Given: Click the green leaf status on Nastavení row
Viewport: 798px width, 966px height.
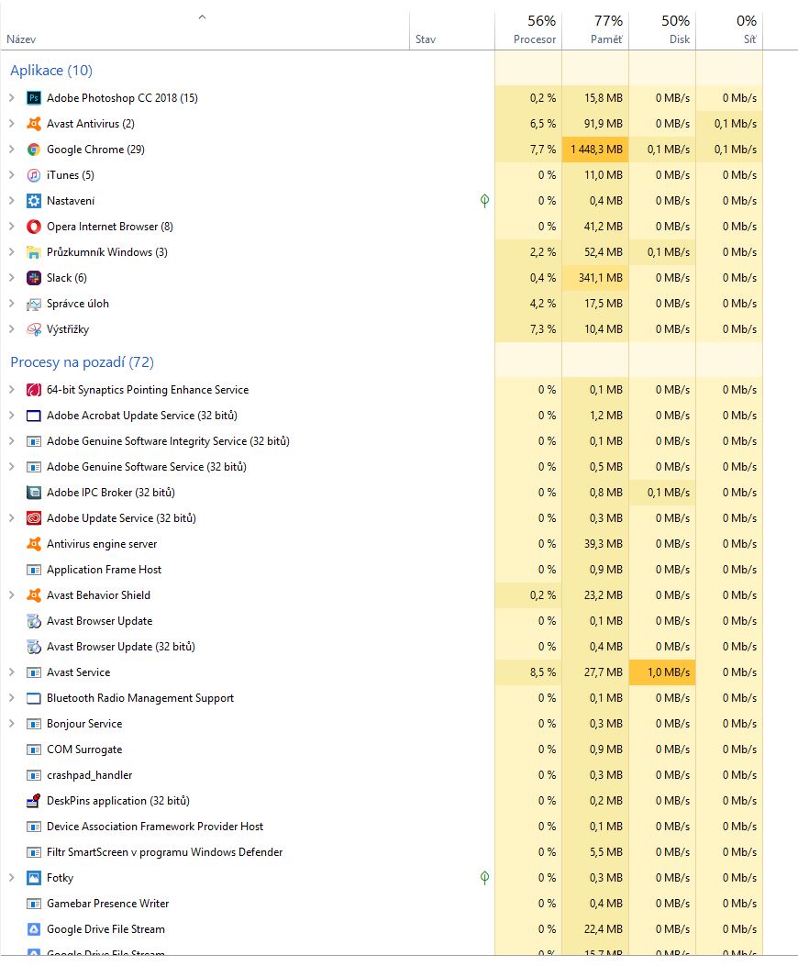Looking at the screenshot, I should point(484,201).
